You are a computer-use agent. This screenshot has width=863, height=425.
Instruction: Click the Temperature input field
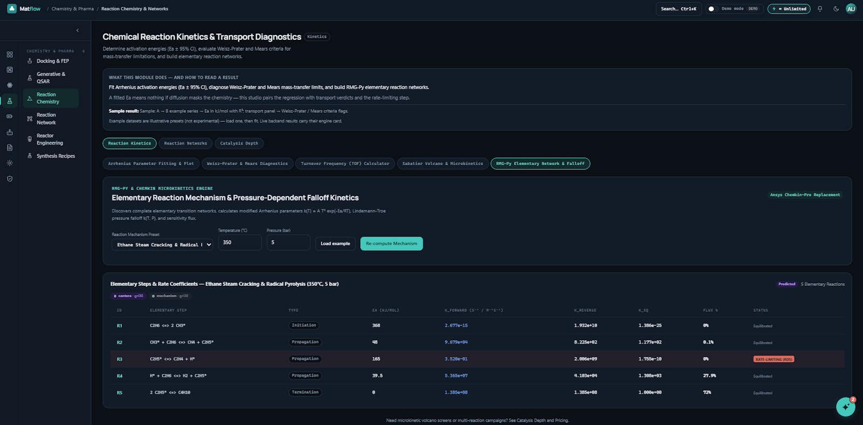[x=239, y=243]
